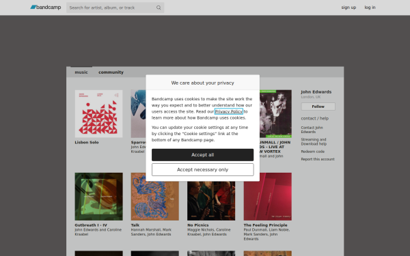Open Contact John Edwards link
The width and height of the screenshot is (410, 256).
click(312, 130)
